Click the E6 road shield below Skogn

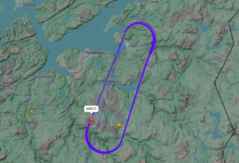click(x=142, y=7)
